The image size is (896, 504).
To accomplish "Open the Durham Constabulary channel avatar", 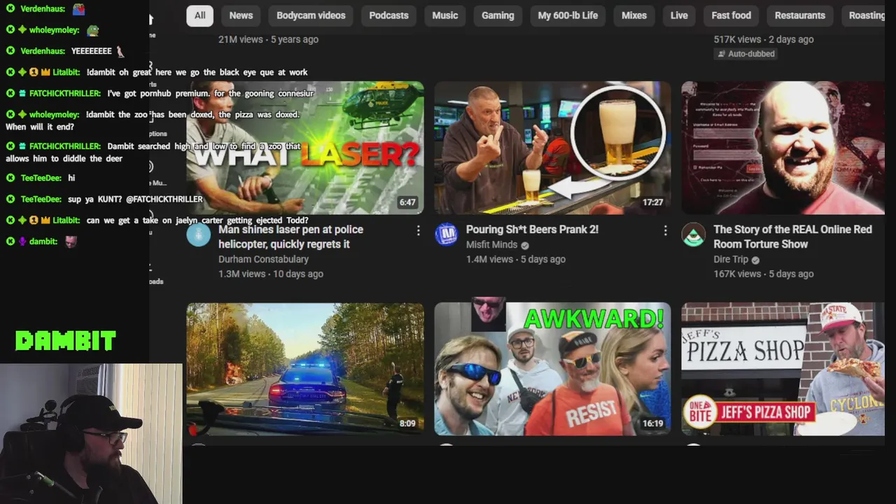I will pyautogui.click(x=199, y=234).
